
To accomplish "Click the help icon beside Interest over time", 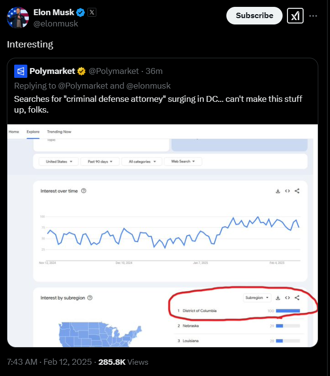I will click(84, 191).
